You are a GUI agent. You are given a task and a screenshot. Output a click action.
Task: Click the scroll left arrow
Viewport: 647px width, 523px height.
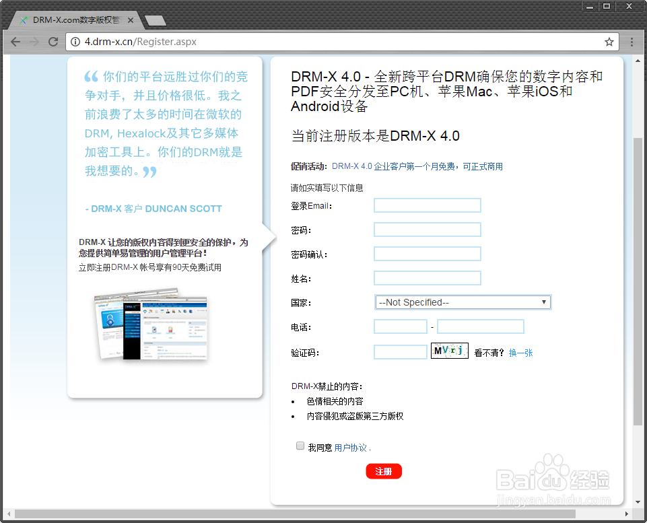tap(9, 514)
